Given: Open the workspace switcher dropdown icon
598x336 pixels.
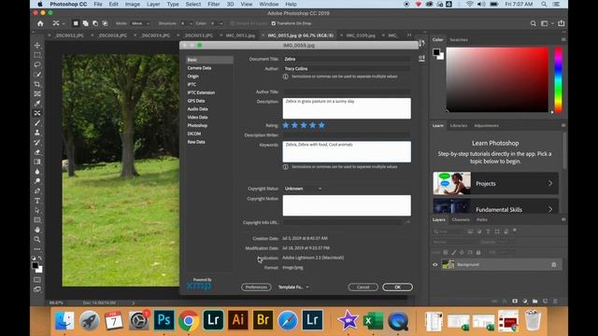Looking at the screenshot, I should pyautogui.click(x=546, y=23).
